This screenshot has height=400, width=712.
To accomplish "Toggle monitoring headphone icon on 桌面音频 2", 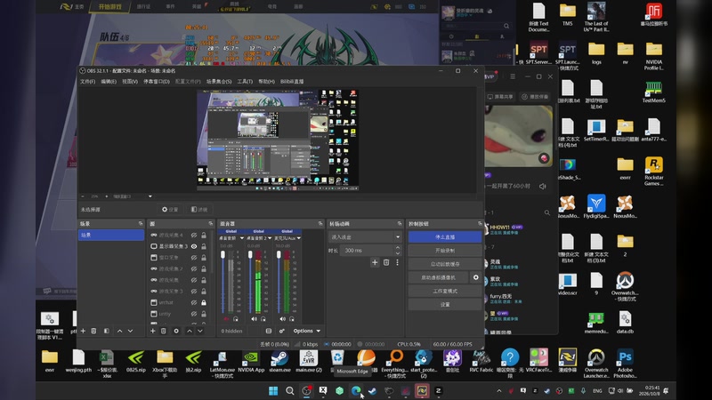I will tap(263, 319).
